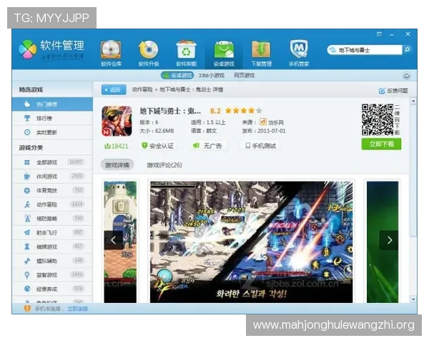The width and height of the screenshot is (429, 343).
Task: Open 塔防策略 category
Action: (52, 219)
